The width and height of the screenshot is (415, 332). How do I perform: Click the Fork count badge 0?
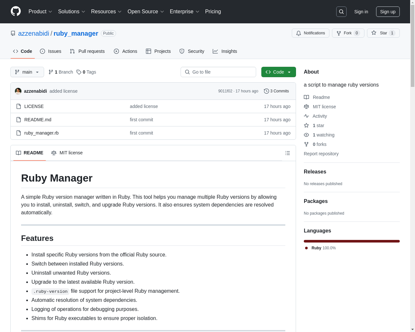[x=357, y=33]
